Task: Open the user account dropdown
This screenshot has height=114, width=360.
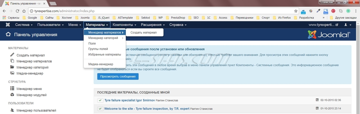Action: 348,25
